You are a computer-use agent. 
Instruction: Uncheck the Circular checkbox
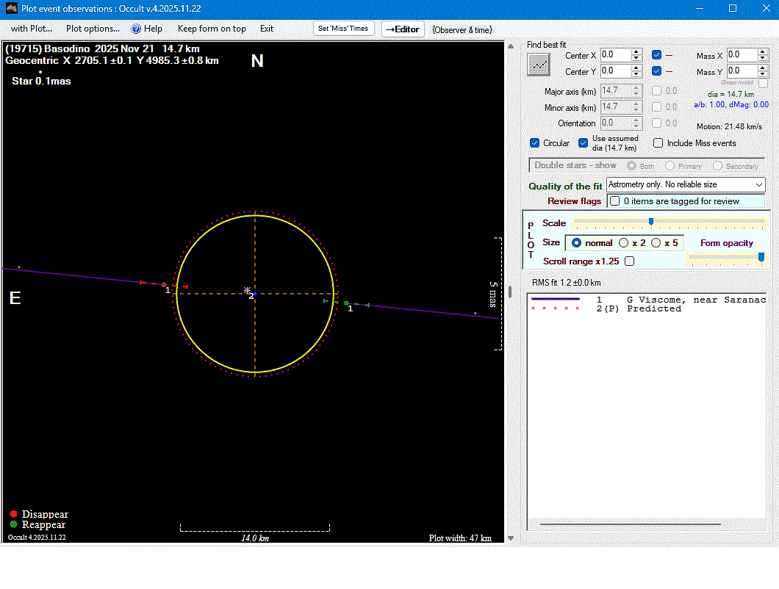tap(535, 143)
